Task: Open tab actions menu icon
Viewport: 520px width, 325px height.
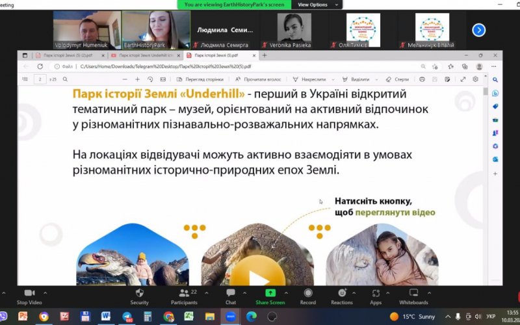Action: point(25,55)
